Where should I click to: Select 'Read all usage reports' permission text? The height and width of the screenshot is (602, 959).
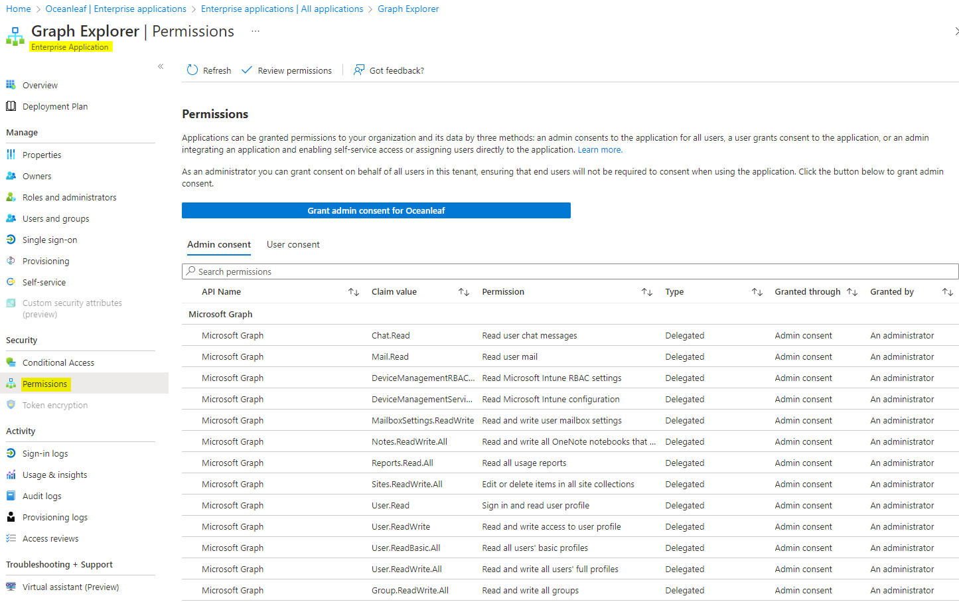point(524,463)
